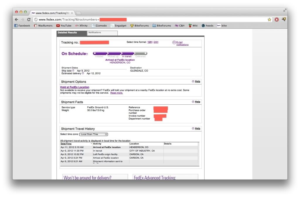Click the FedEx Advanced Tracking banner

point(165,177)
